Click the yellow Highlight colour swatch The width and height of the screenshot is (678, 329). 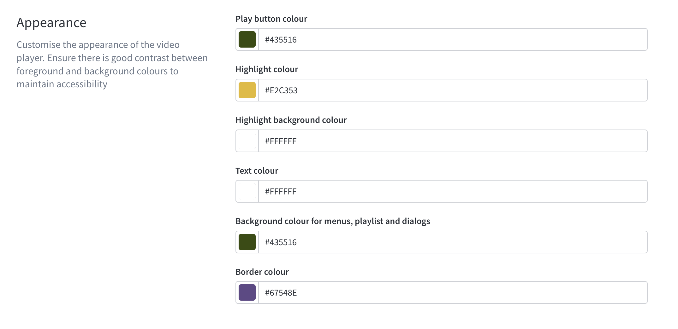247,90
